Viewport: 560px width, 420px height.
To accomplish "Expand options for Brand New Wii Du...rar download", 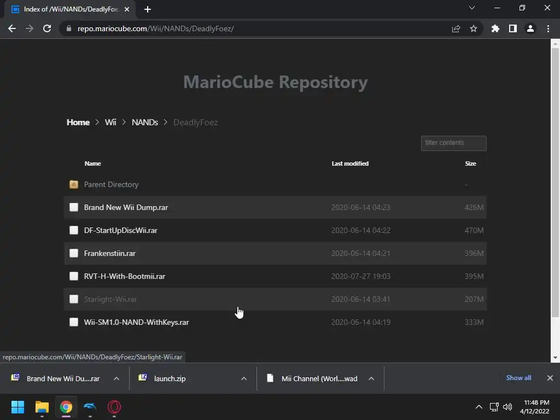I will point(116,378).
